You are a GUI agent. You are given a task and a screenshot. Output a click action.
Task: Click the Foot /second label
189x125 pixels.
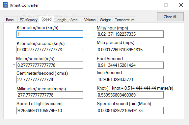(110, 59)
